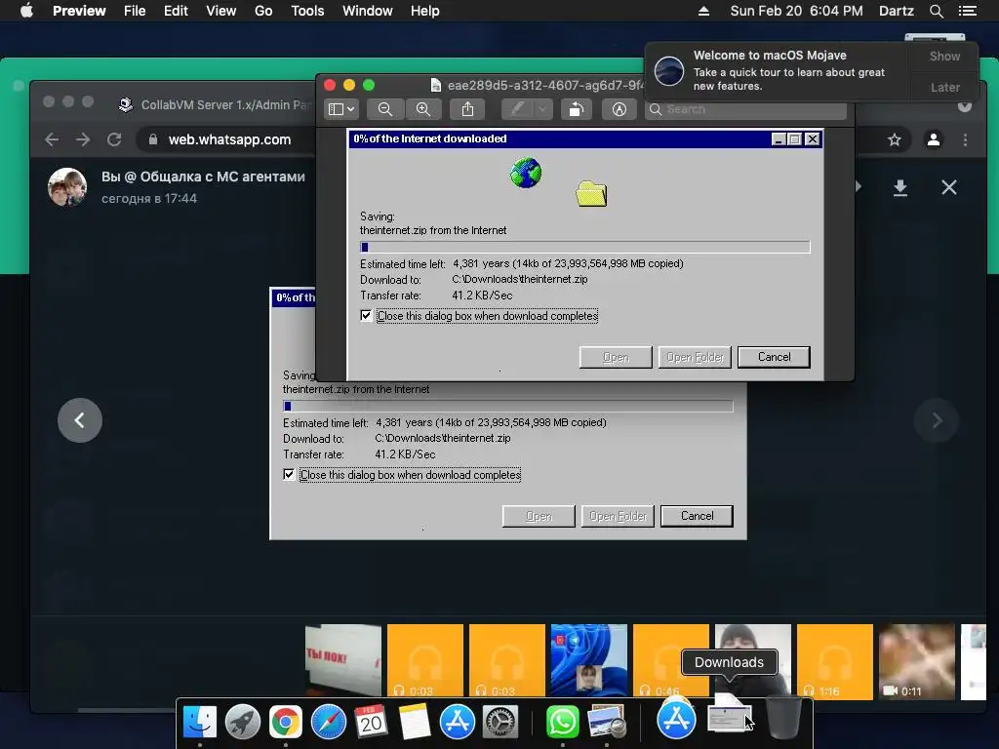This screenshot has height=749, width=999.
Task: Download the image in WhatsApp viewer
Action: 899,187
